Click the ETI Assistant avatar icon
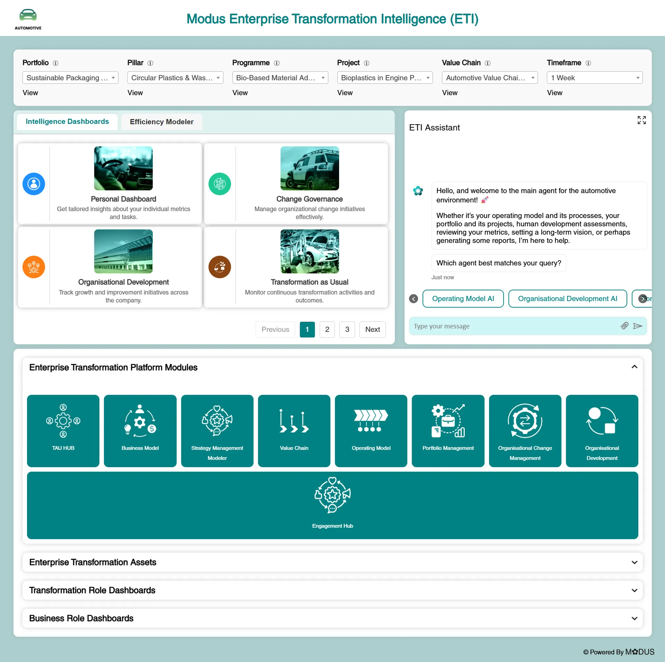Screen dimensions: 665x662 [418, 191]
